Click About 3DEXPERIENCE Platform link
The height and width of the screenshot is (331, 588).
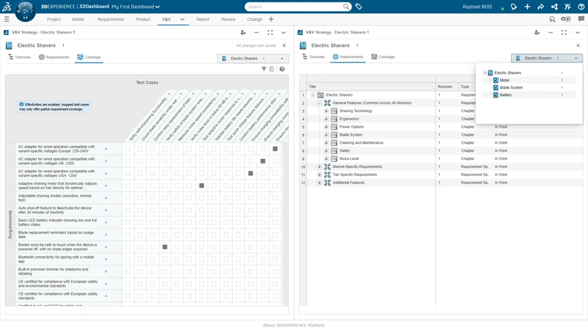pos(294,325)
